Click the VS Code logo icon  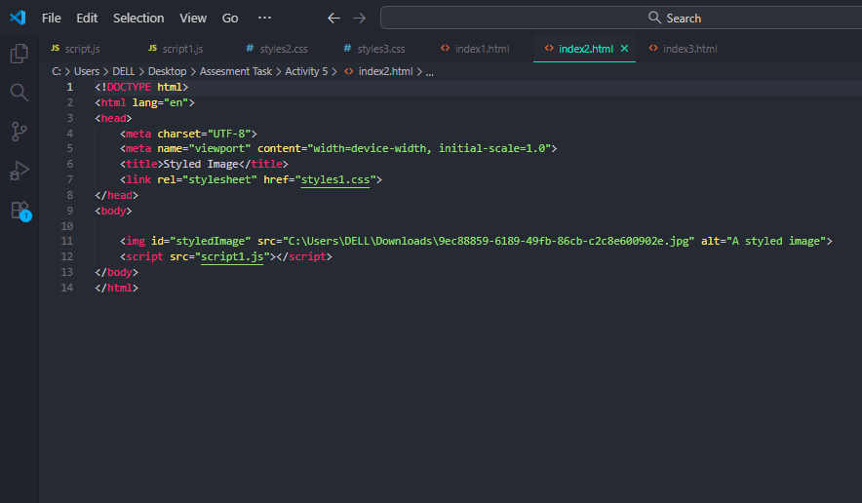coord(18,18)
